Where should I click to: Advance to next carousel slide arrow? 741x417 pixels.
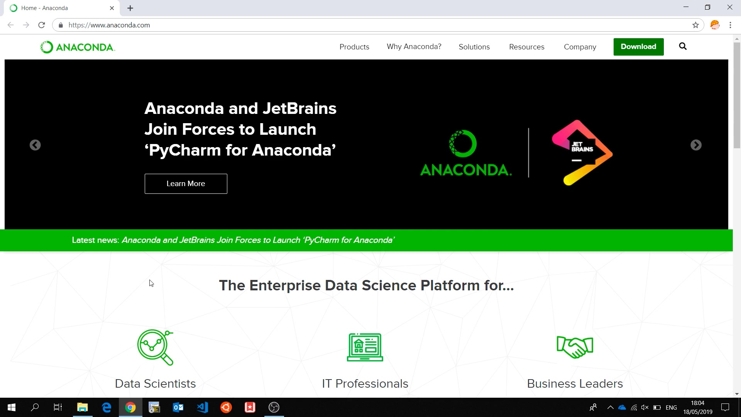696,145
